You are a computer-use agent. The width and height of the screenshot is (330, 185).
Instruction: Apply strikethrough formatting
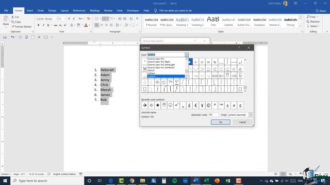coord(56,25)
